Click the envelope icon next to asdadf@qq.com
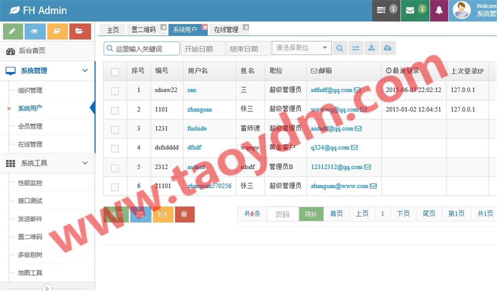 [x=358, y=128]
